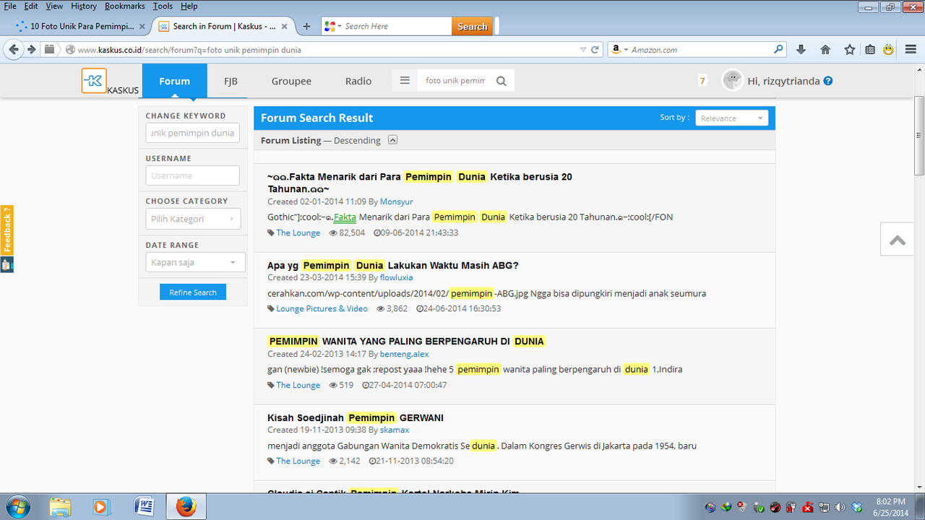Open author benteng.alex's profile link

(x=404, y=354)
